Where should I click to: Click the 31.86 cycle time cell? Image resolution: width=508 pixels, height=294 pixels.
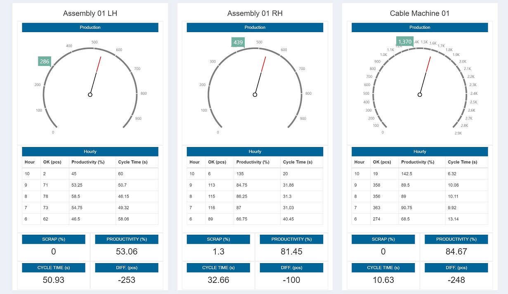pyautogui.click(x=302, y=185)
